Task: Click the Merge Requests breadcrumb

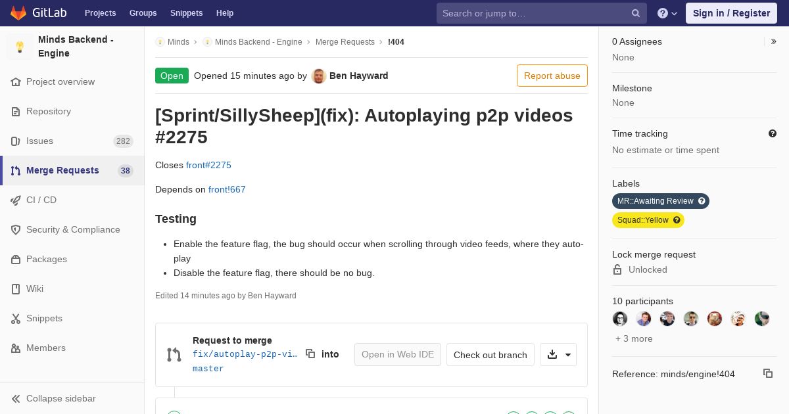Action: coord(345,42)
